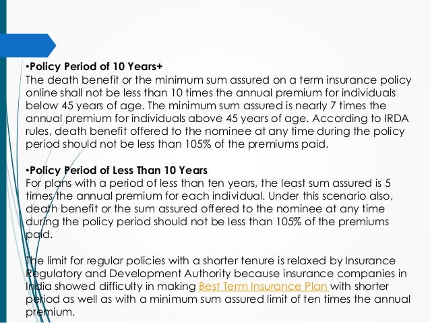Click the bullet before 'Policy Period of Less Than'
This screenshot has width=430, height=323.
[28, 171]
